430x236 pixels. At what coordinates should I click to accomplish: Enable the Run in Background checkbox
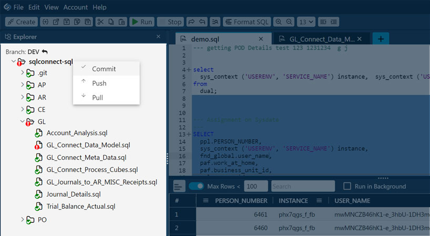[x=347, y=186]
